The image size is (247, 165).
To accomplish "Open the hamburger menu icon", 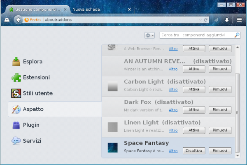I will pyautogui.click(x=239, y=20).
